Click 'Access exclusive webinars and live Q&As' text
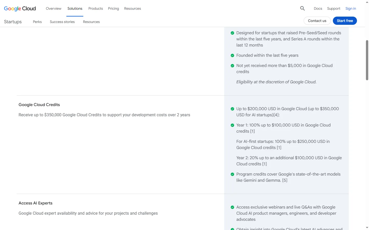 [286, 213]
